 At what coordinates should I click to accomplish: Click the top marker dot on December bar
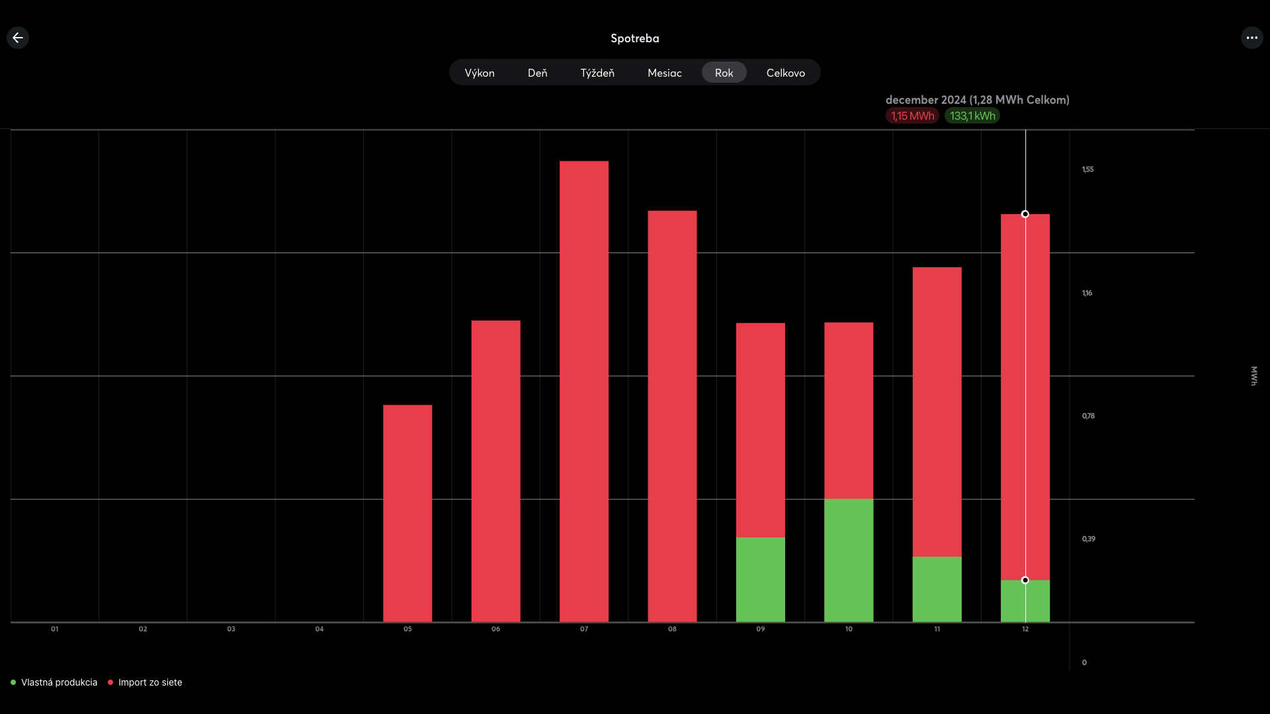click(1025, 214)
